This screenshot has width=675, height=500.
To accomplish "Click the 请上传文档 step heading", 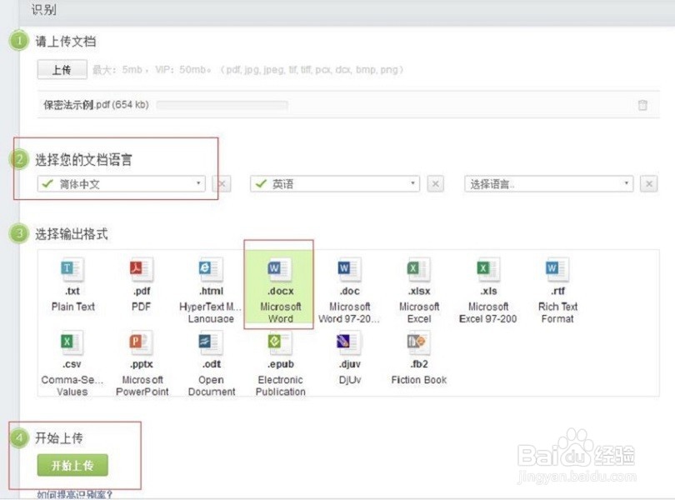I will (66, 42).
